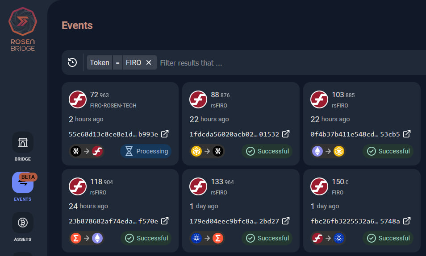Open external link for 55c68d13c8ce8e1d…b993e

point(165,134)
